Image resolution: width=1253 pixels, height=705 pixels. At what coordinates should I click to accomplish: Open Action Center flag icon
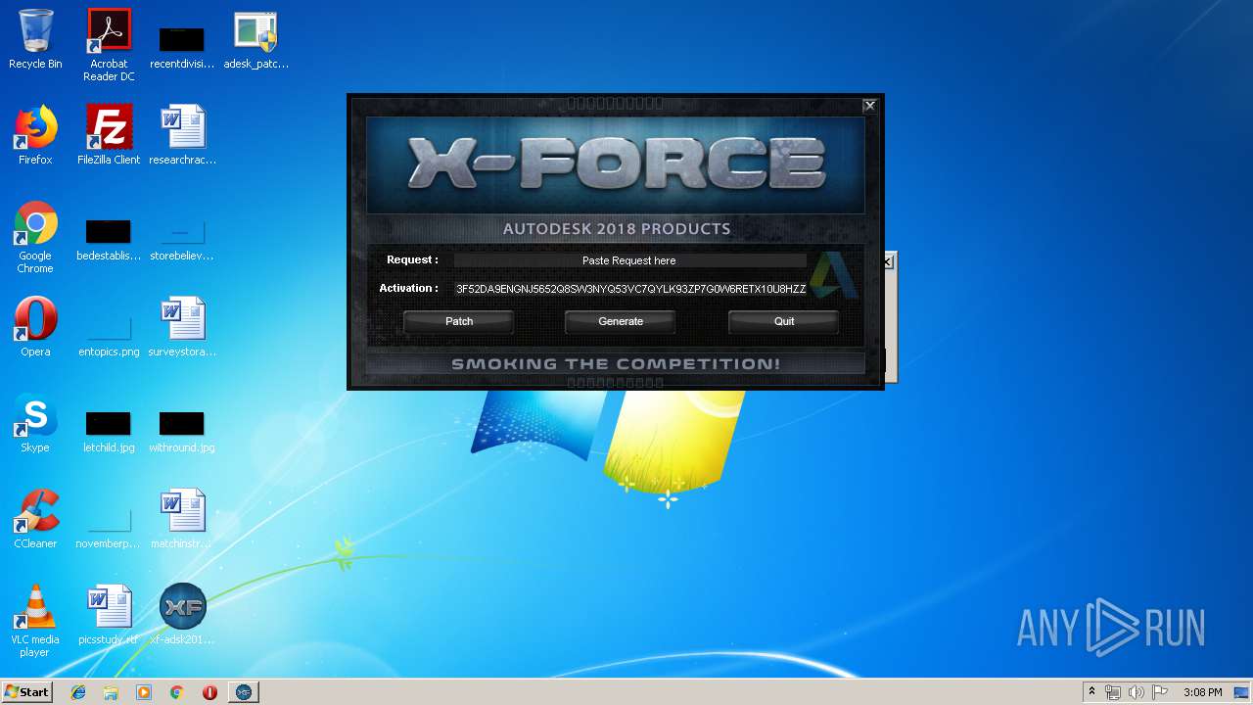pyautogui.click(x=1160, y=692)
